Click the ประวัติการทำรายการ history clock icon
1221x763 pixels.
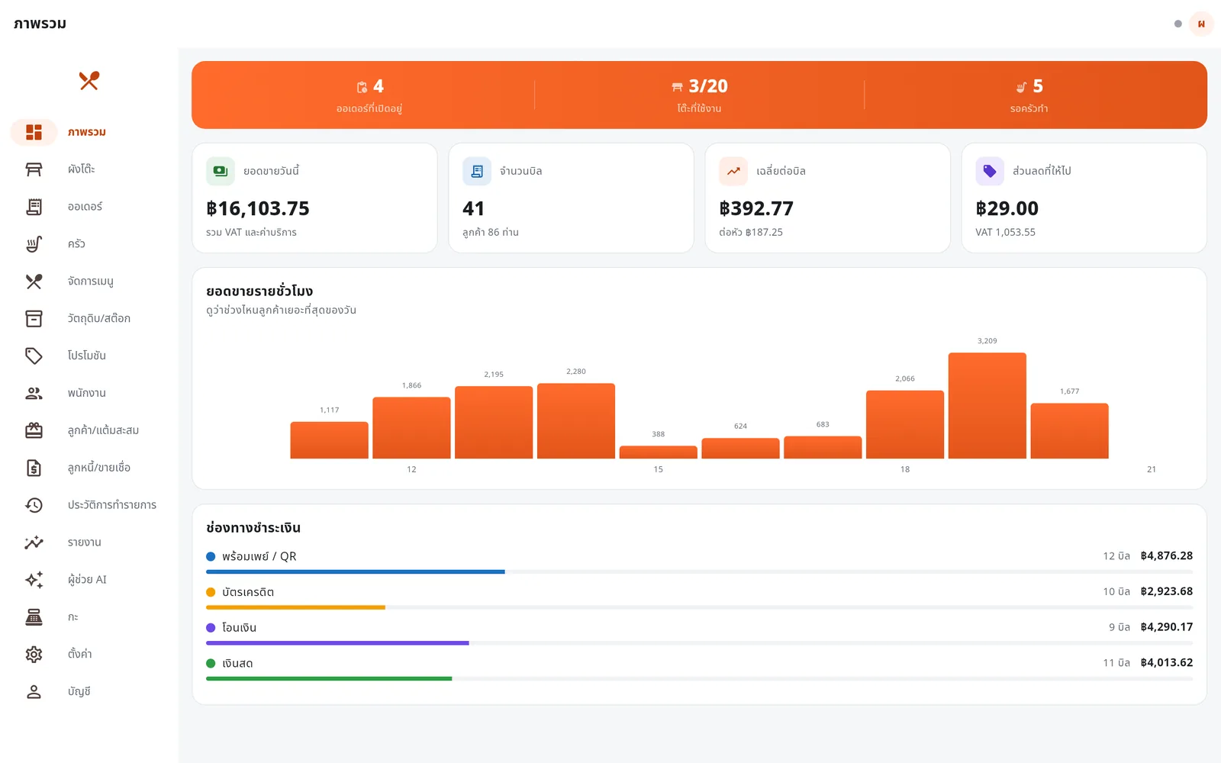(x=34, y=505)
